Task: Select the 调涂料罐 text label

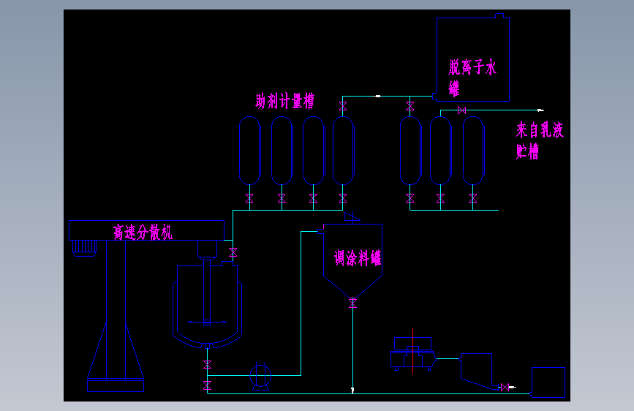Action: (358, 257)
